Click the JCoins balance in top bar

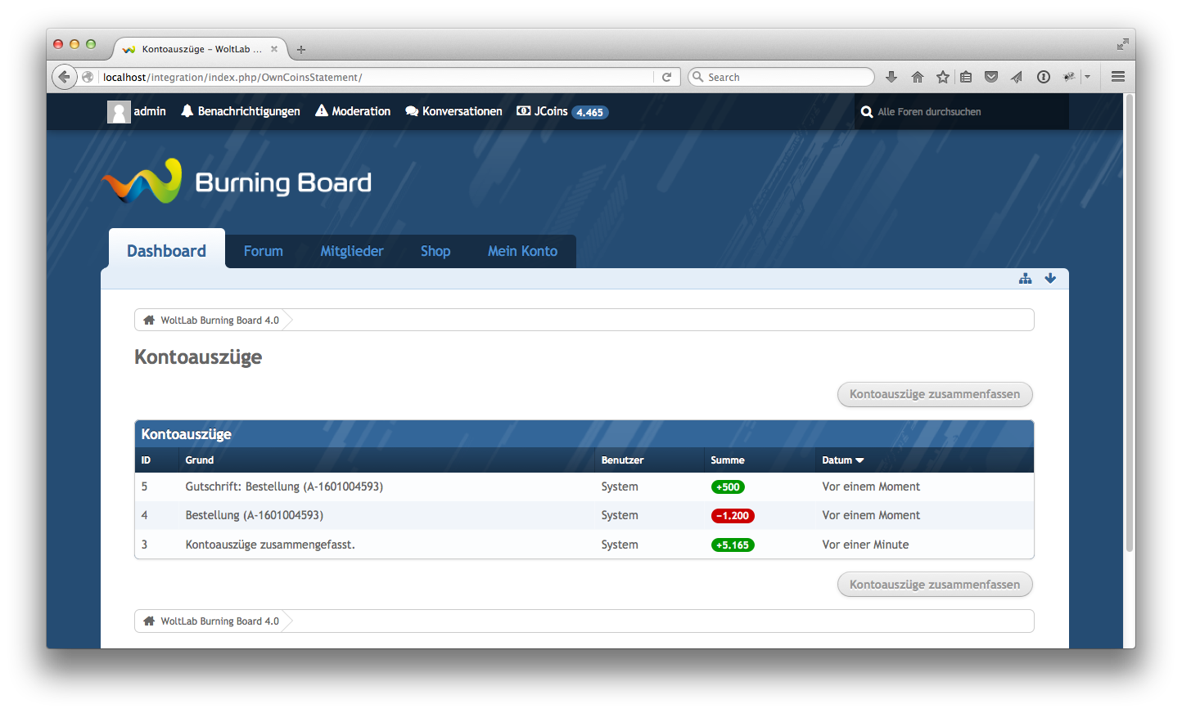[562, 112]
